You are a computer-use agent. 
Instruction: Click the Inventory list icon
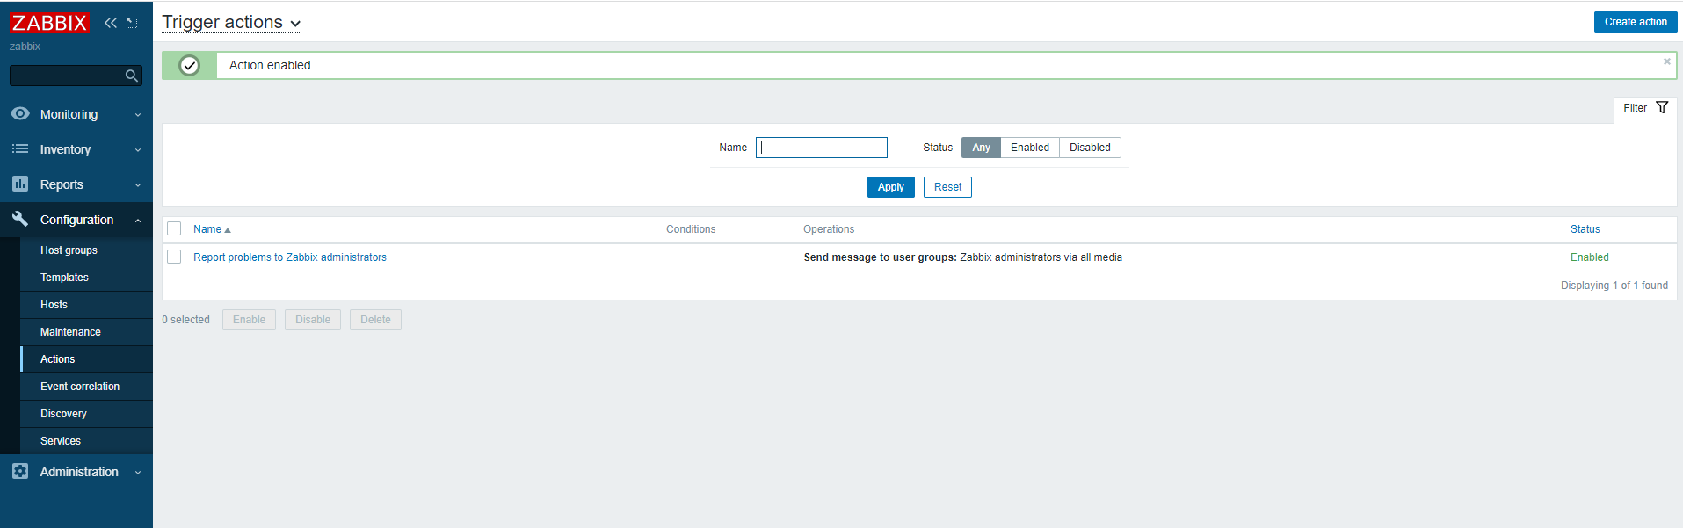[x=20, y=148]
